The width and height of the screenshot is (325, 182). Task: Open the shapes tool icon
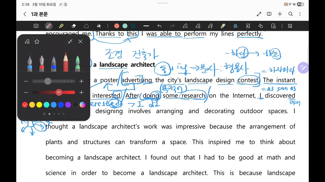click(x=261, y=26)
